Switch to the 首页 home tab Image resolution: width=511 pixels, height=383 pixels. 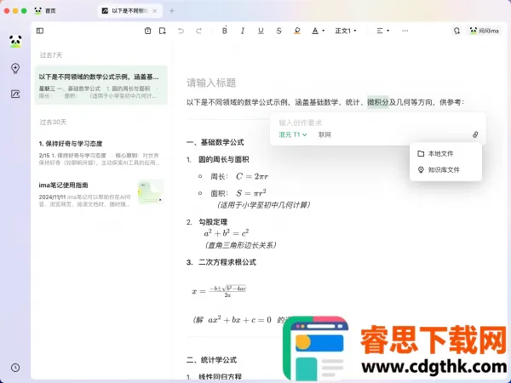(50, 10)
